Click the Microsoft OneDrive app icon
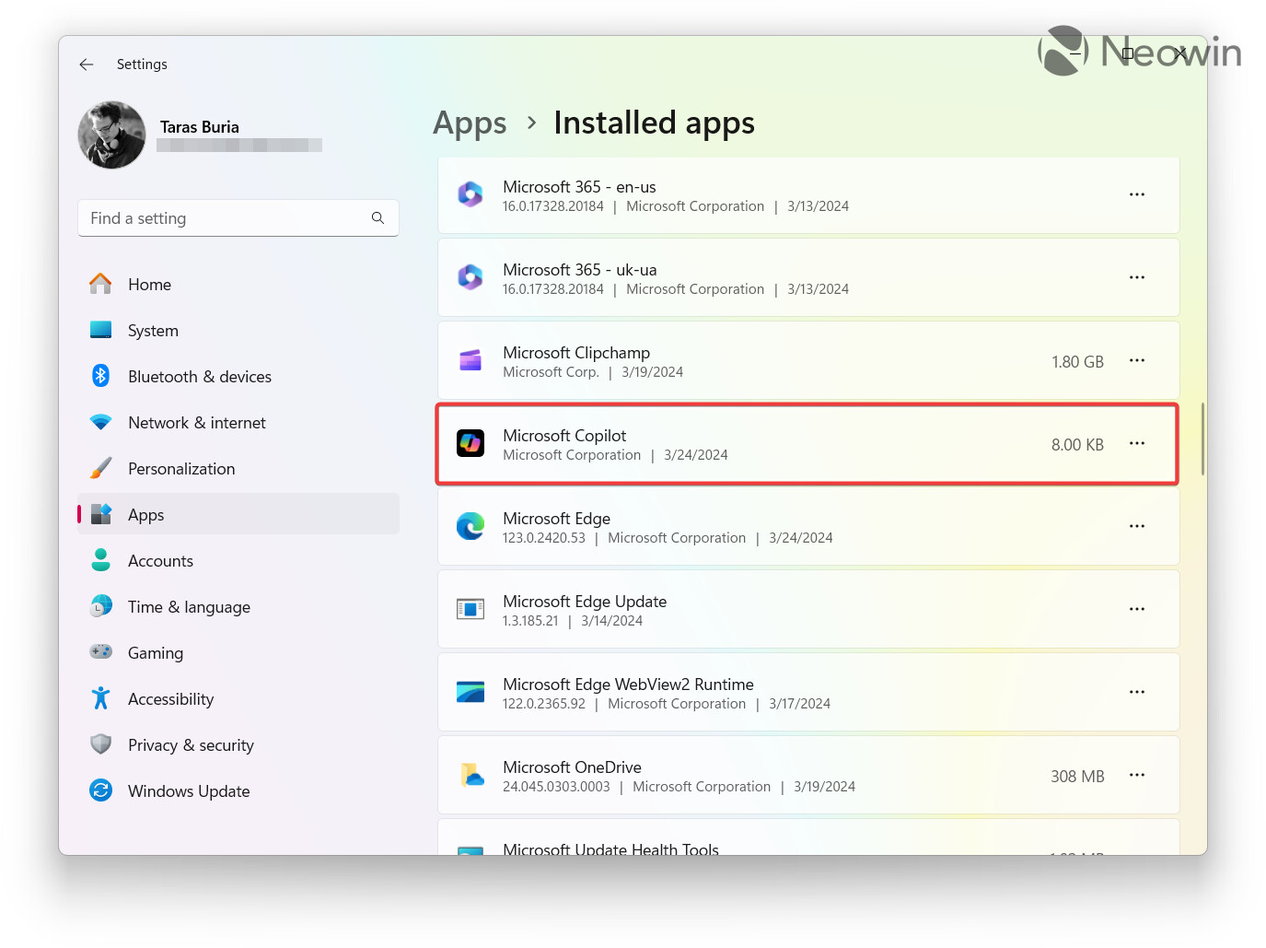Image resolution: width=1266 pixels, height=948 pixels. click(470, 775)
